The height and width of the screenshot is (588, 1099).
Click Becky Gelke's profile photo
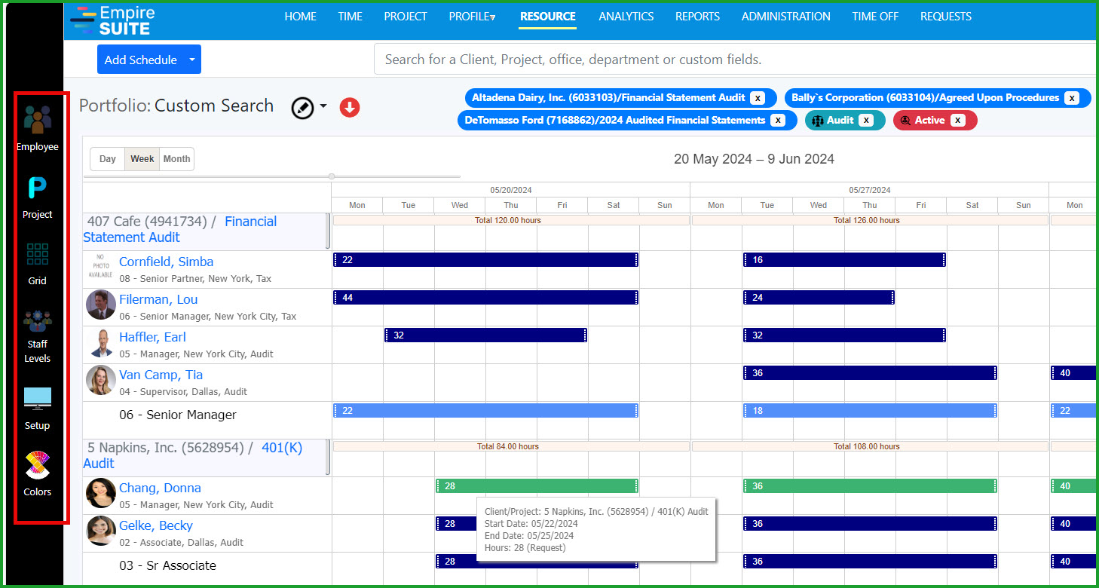pyautogui.click(x=101, y=531)
